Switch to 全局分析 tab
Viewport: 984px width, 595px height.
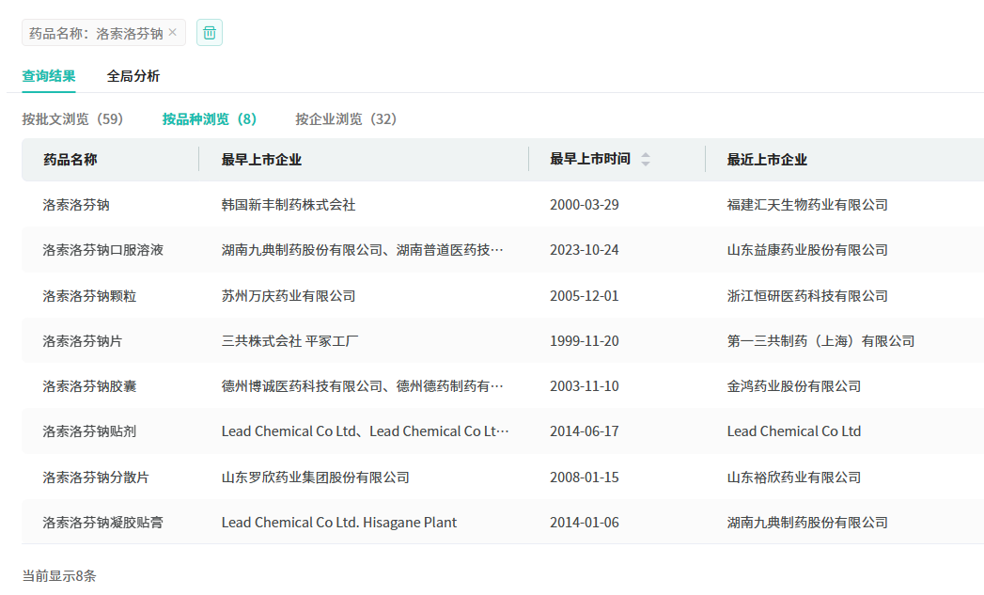pyautogui.click(x=133, y=76)
